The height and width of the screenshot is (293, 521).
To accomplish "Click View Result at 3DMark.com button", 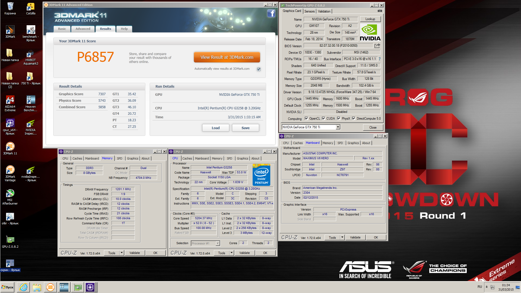I will (x=227, y=57).
